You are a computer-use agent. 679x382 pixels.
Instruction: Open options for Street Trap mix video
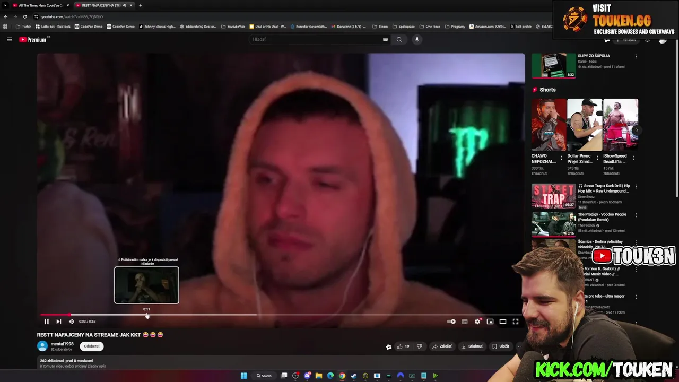click(636, 187)
